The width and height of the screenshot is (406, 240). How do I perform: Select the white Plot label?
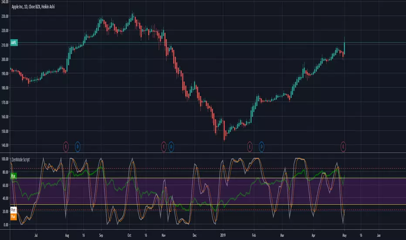pyautogui.click(x=14, y=210)
